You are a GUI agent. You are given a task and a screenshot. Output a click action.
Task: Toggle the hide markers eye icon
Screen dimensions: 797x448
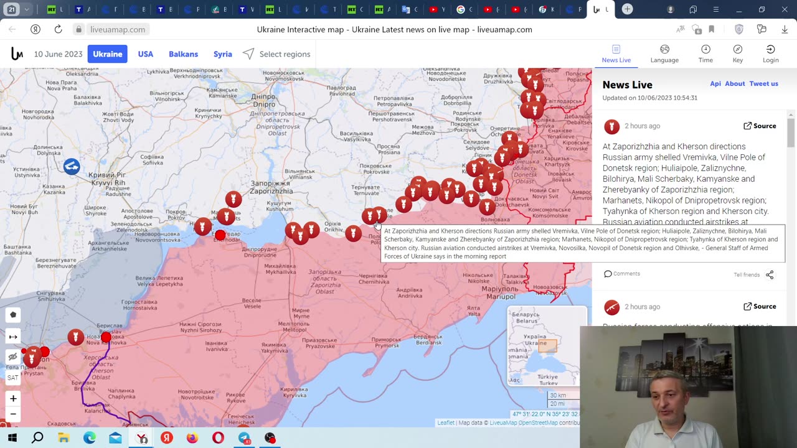[x=13, y=357]
